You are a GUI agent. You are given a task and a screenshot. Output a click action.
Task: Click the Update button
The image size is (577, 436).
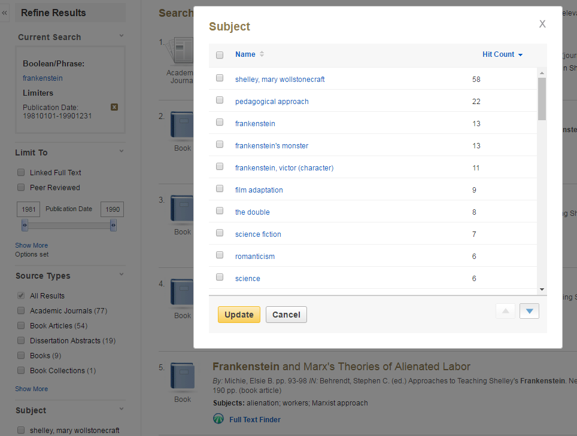(239, 315)
